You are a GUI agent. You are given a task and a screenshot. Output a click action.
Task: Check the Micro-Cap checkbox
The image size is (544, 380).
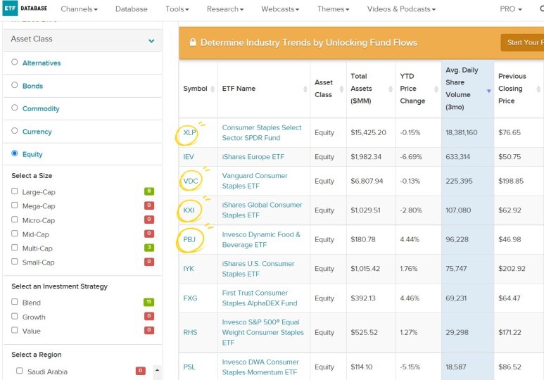tap(15, 220)
